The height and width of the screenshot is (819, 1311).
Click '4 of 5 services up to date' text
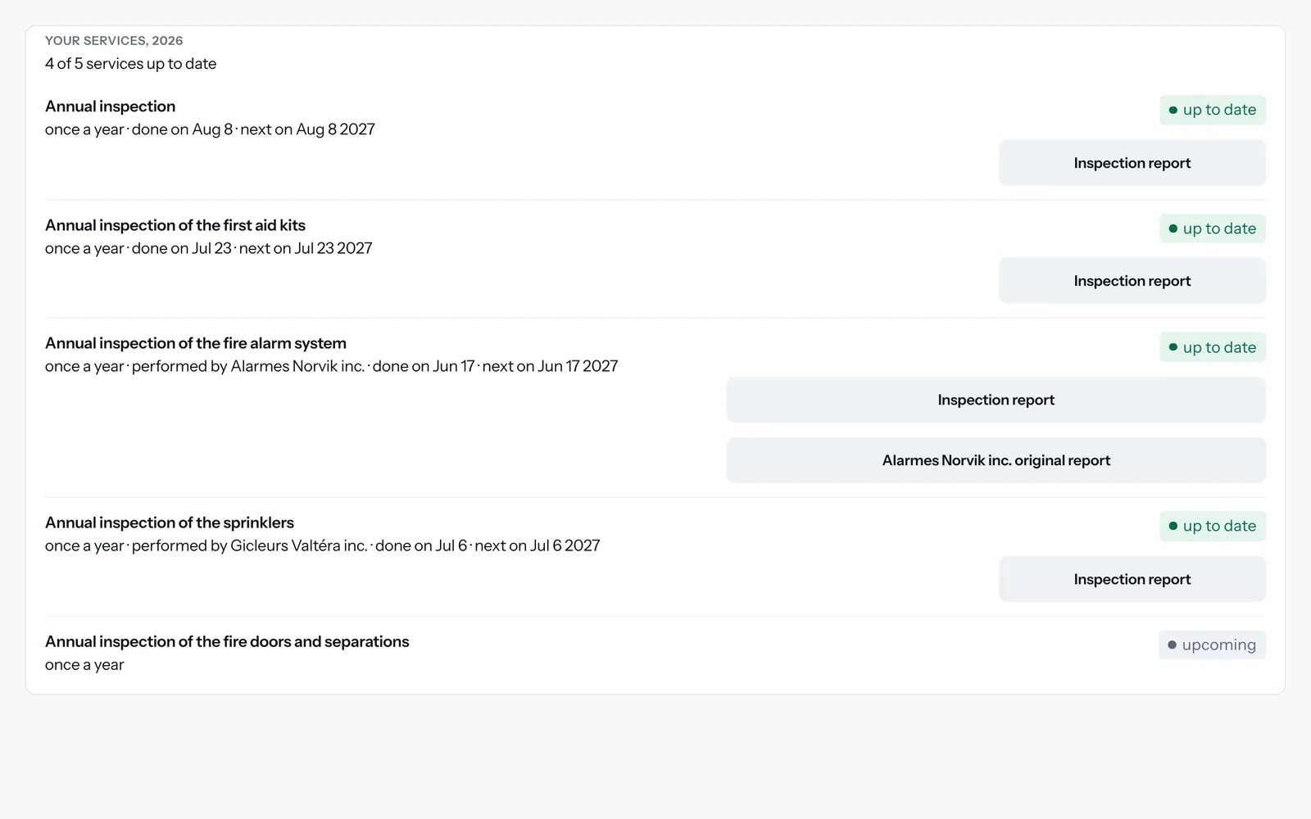131,64
